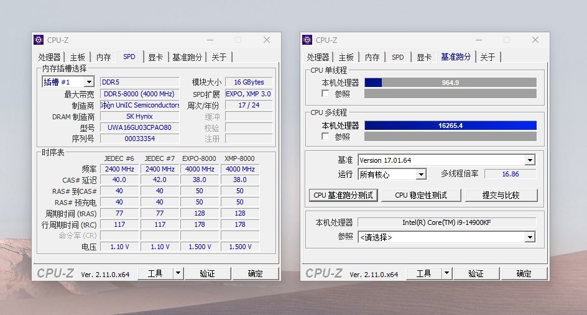Switch to 内存 tab in right window
This screenshot has width=587, height=315.
coord(372,57)
